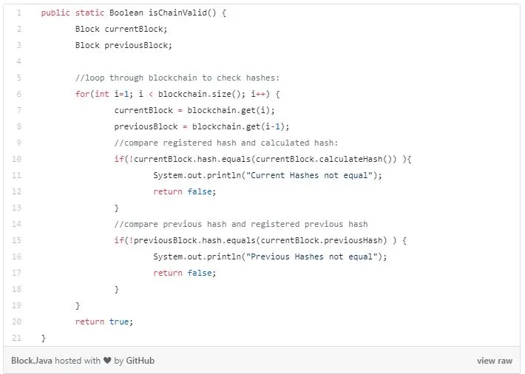525x374 pixels.
Task: Select line number 15
Action: [x=16, y=240]
